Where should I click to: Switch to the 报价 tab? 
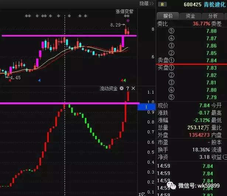point(168,16)
